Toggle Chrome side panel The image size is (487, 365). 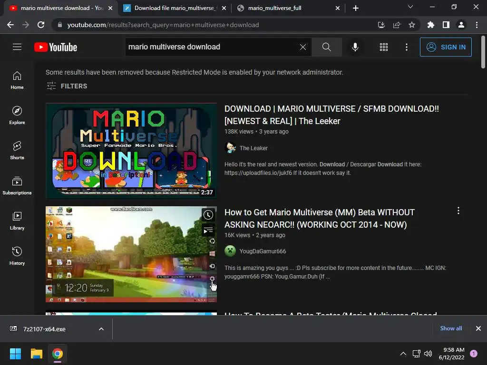tap(446, 25)
